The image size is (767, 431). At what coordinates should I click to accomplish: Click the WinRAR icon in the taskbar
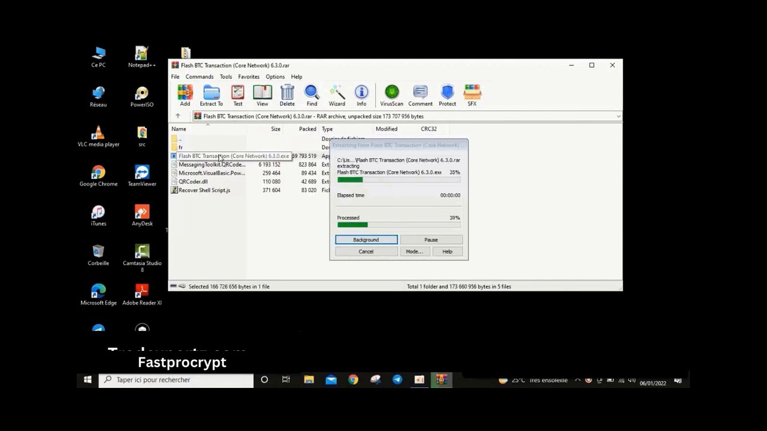click(442, 380)
